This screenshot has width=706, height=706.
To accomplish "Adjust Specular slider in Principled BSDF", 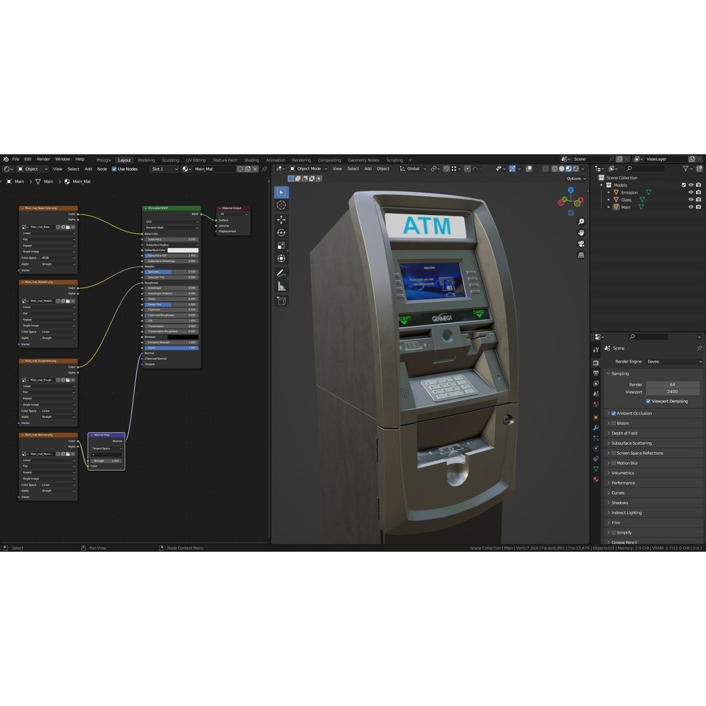I will tap(171, 272).
